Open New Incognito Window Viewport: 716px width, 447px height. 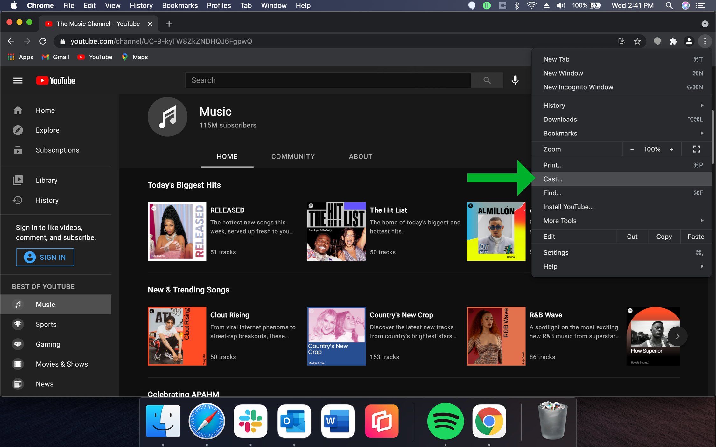pyautogui.click(x=578, y=87)
